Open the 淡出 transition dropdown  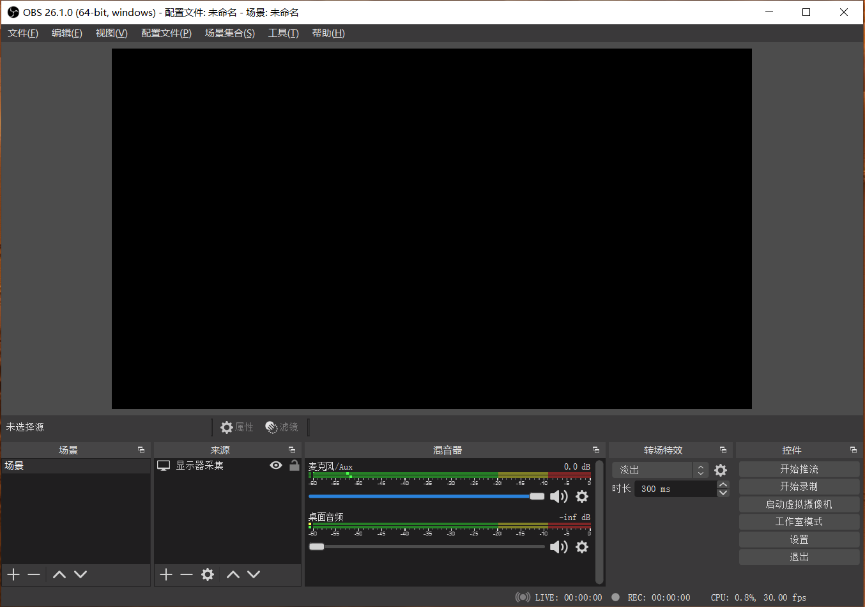660,470
